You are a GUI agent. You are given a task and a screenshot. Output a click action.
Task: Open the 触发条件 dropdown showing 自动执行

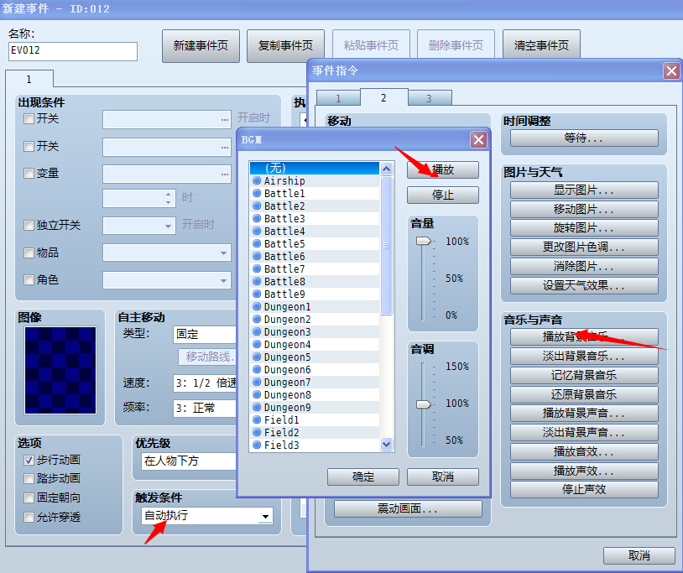207,516
